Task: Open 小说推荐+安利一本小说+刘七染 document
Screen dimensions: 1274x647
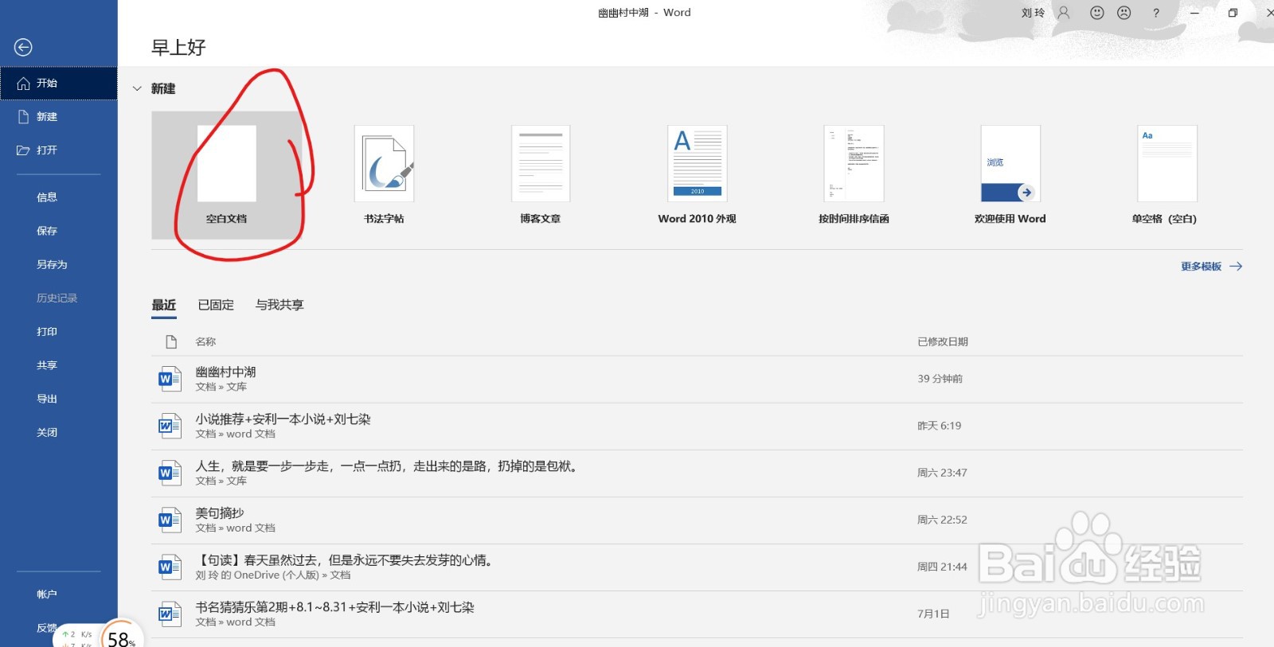Action: (x=697, y=426)
